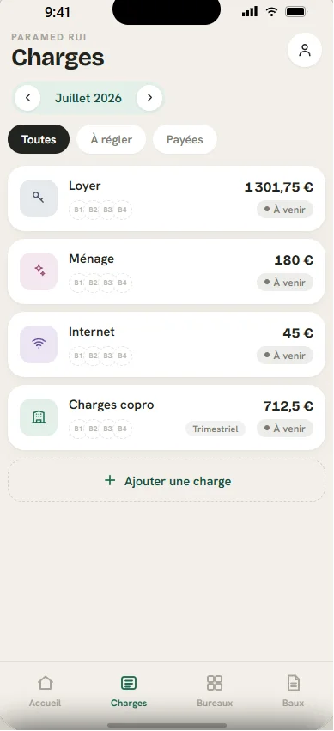Viewport: 334px width, 731px height.
Task: Toggle the À venir status on Internet
Action: (x=285, y=356)
